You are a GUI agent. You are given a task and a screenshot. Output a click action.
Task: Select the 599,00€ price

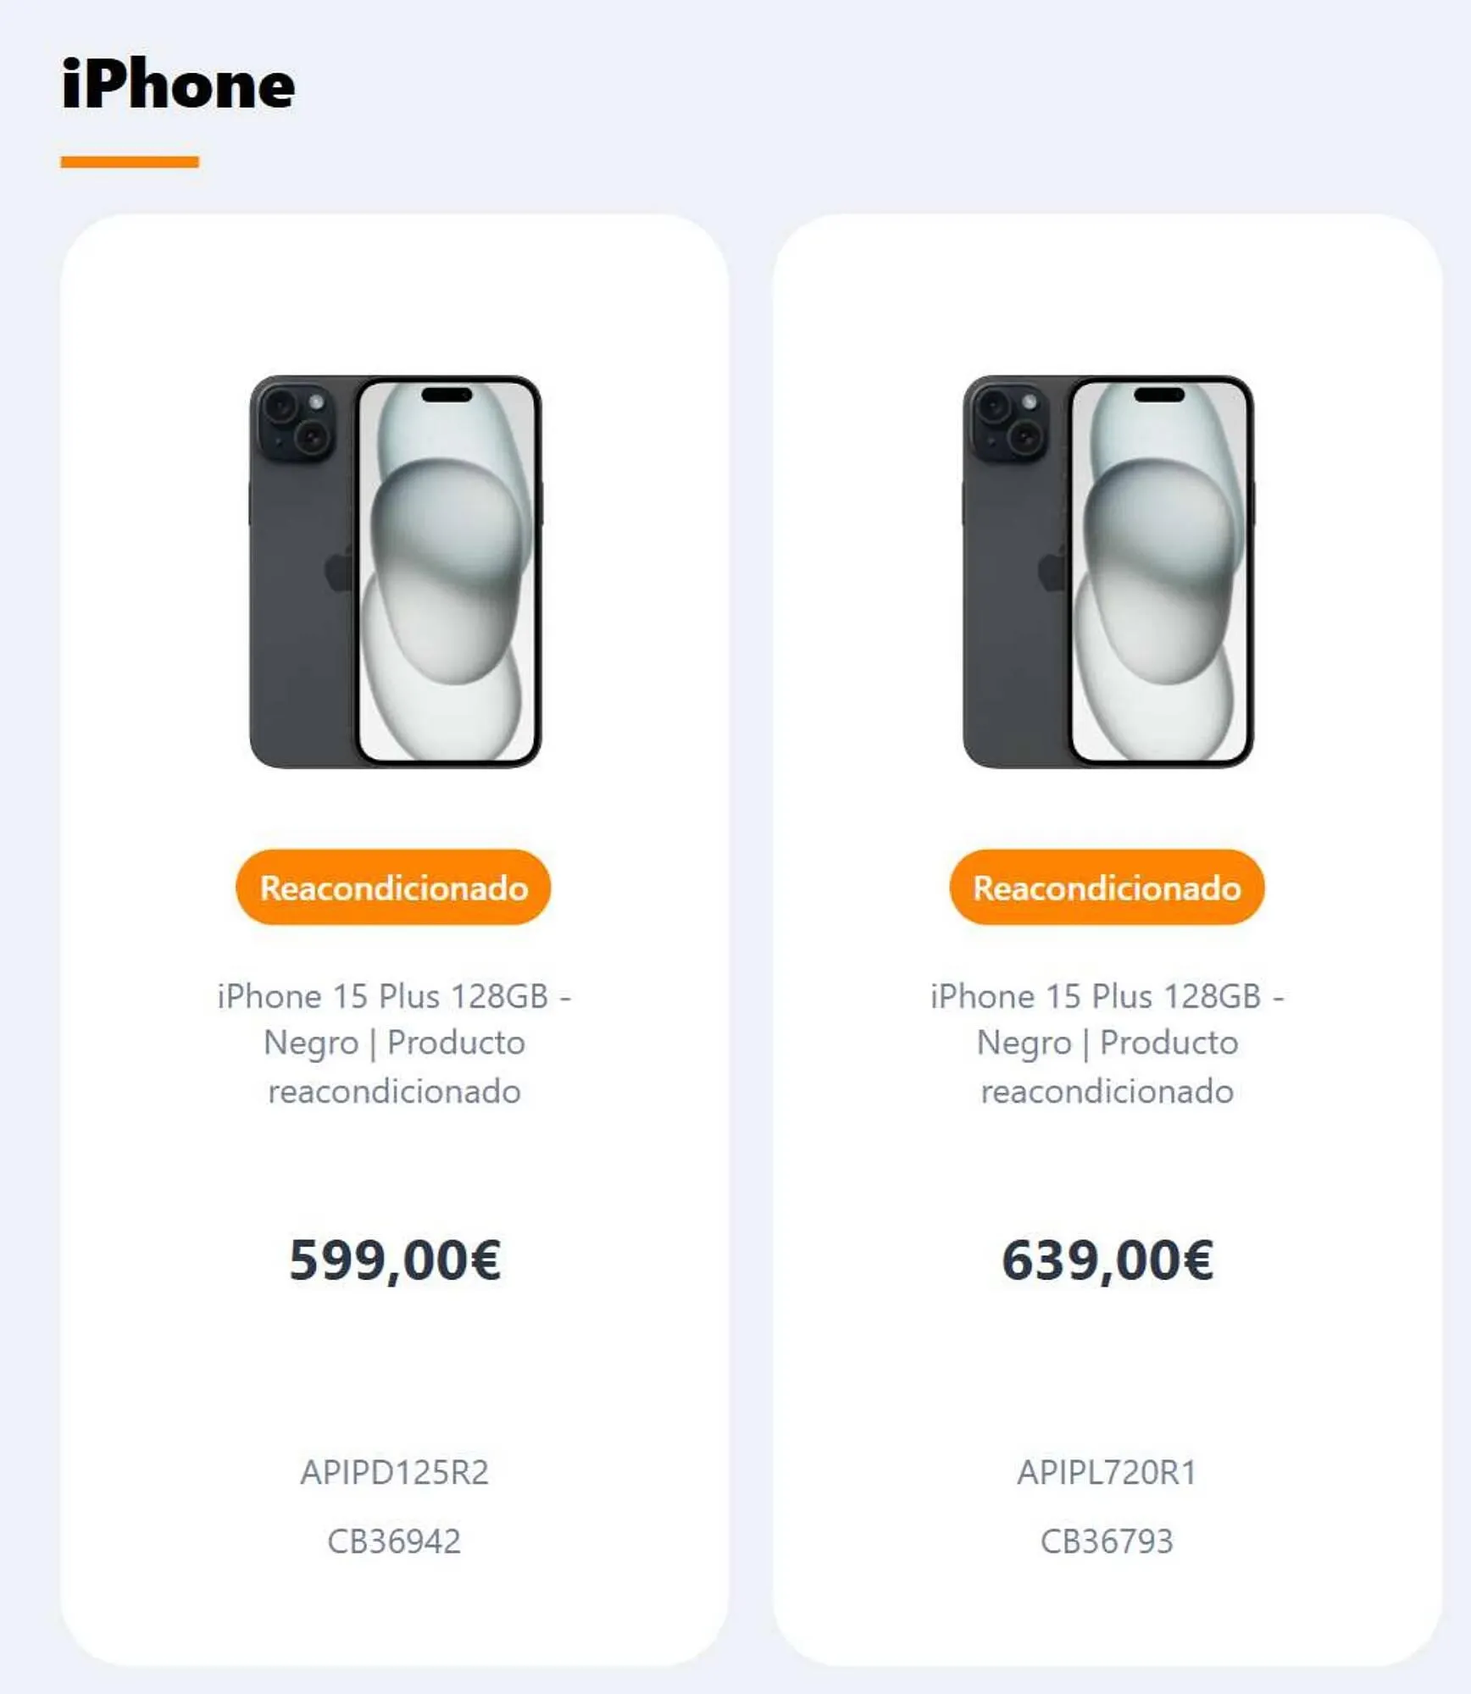(x=395, y=1260)
